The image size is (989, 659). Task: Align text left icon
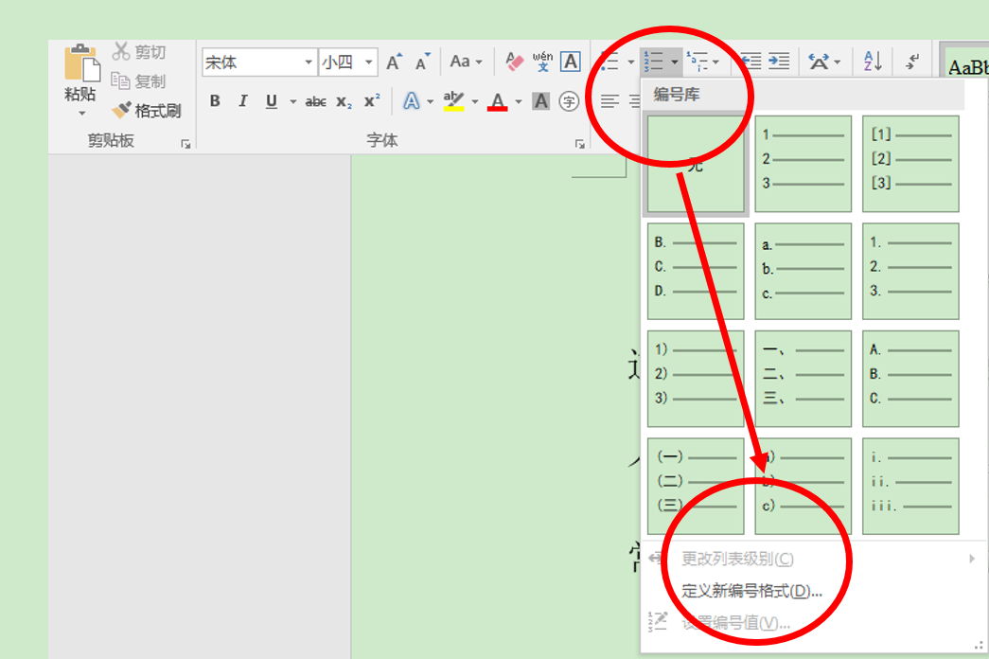coord(609,101)
